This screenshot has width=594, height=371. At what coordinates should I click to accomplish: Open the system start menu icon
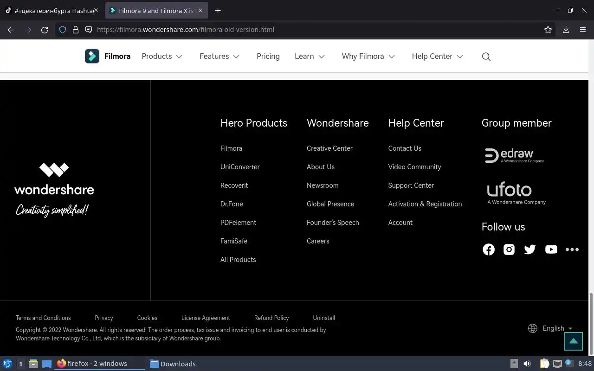(7, 364)
